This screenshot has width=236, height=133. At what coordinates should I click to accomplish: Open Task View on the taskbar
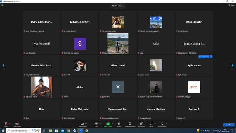click(44, 130)
